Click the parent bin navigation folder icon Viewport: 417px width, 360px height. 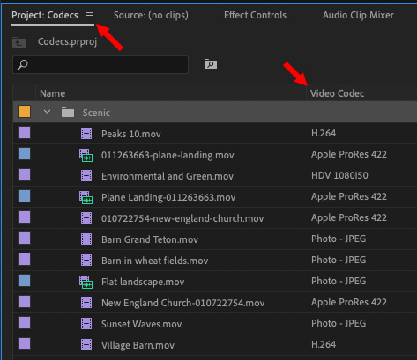(19, 42)
